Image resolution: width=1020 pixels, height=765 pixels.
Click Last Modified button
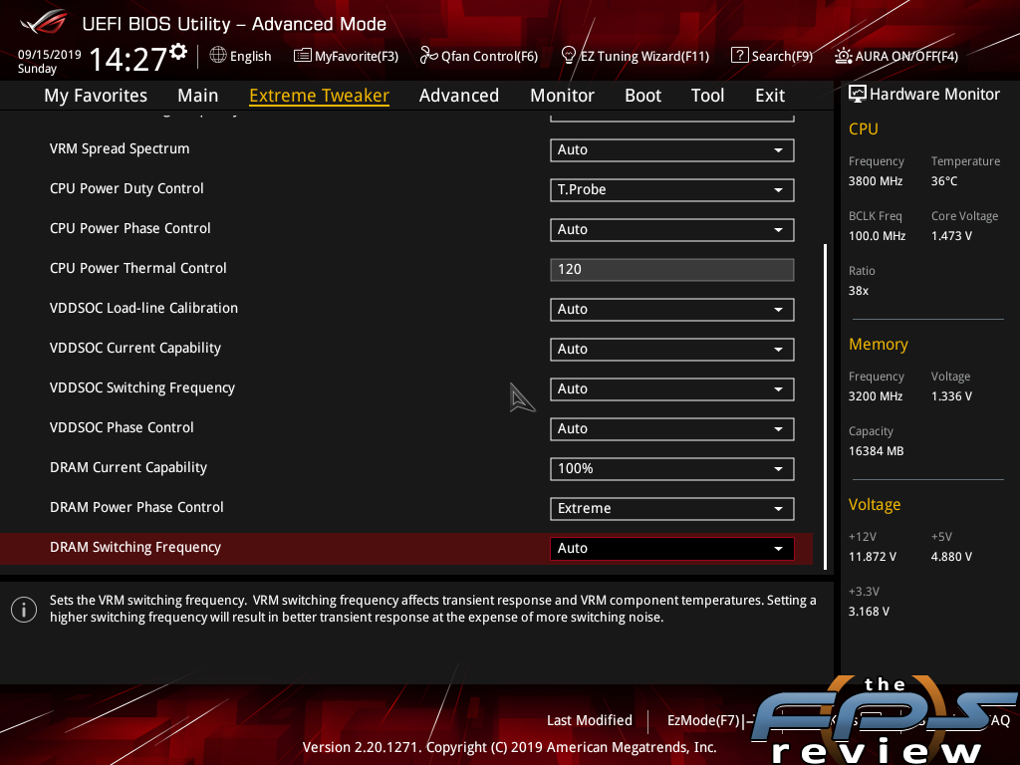(x=590, y=720)
